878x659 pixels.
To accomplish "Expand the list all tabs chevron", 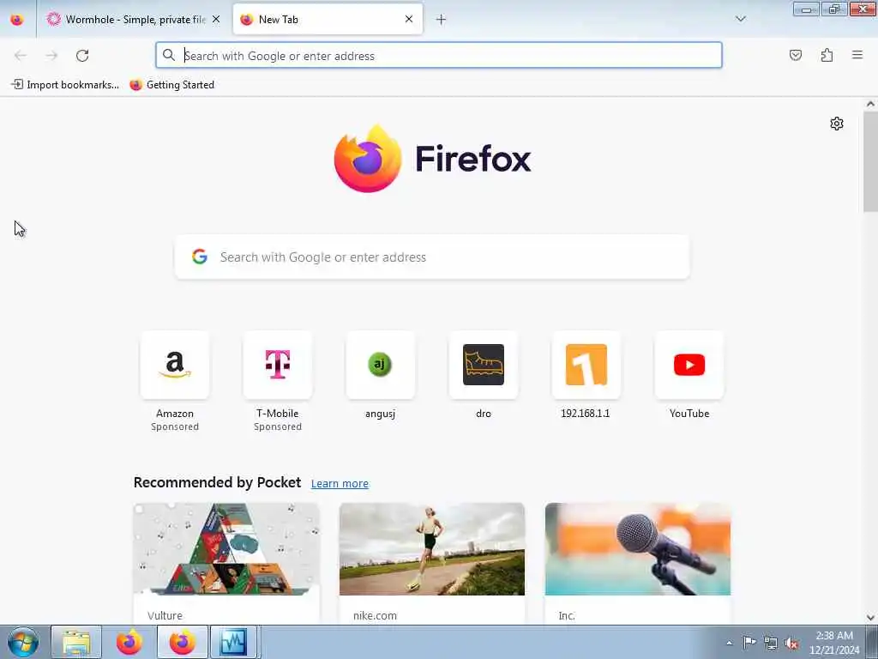I will (740, 19).
